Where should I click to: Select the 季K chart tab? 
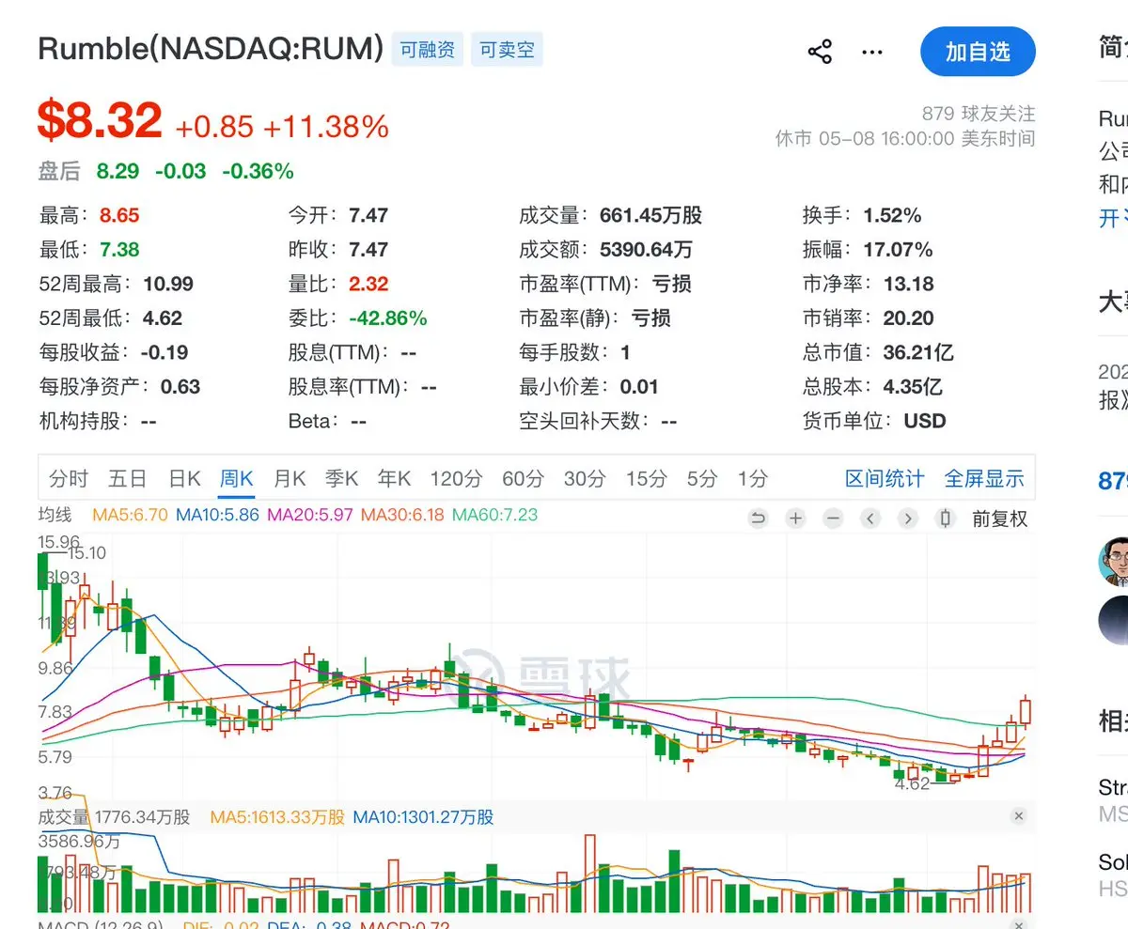(x=342, y=479)
